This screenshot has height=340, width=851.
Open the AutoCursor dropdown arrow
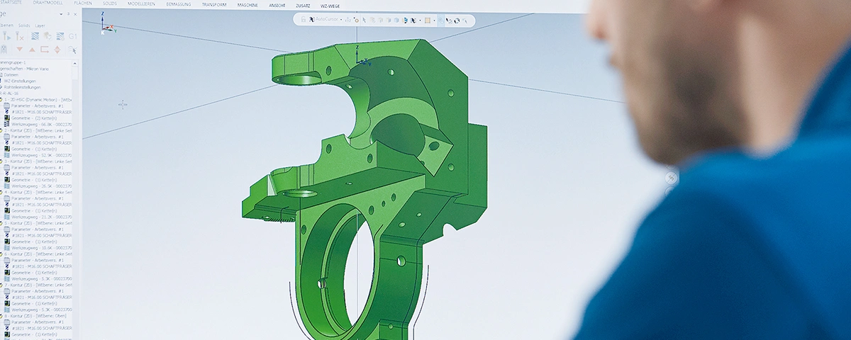point(341,20)
